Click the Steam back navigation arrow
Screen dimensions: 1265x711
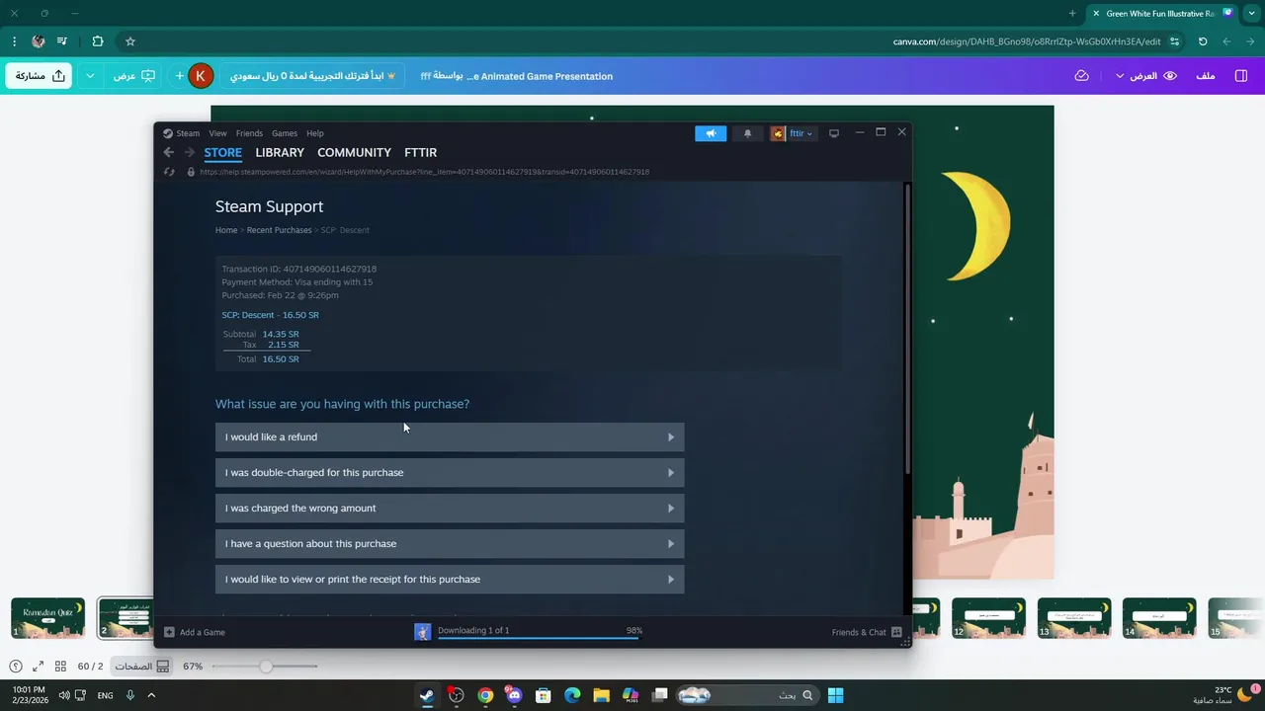[169, 152]
